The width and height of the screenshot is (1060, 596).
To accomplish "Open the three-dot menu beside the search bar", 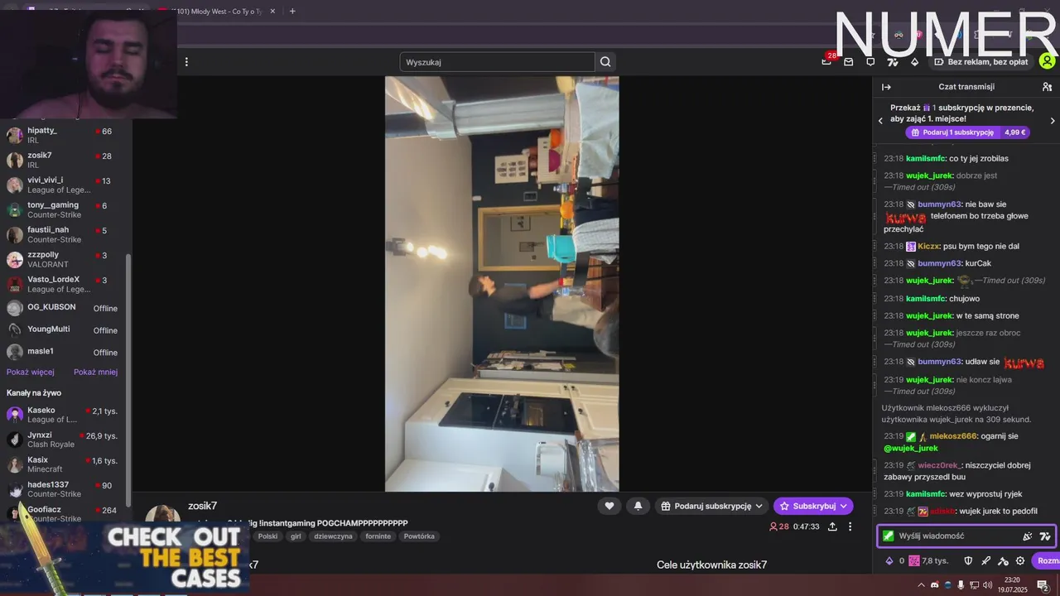I will pyautogui.click(x=186, y=62).
